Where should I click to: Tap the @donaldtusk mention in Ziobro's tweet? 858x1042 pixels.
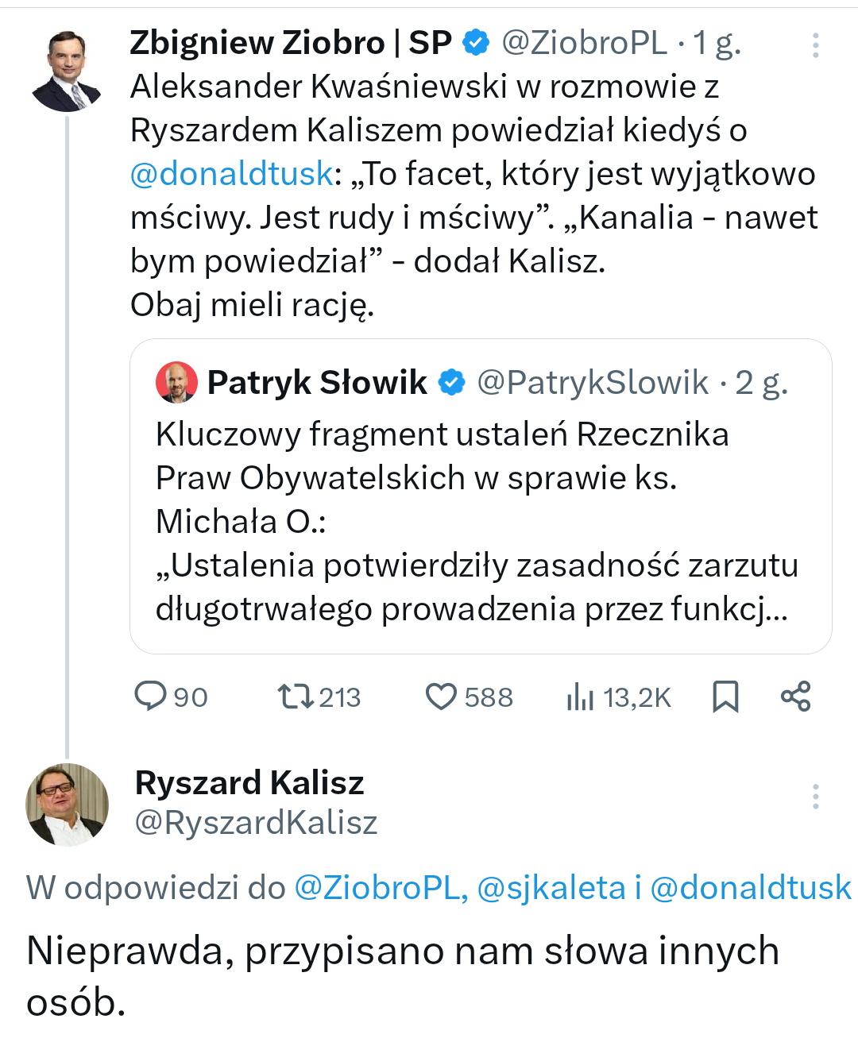tap(231, 174)
